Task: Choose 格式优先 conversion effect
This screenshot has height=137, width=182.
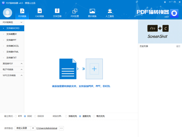Action: pyautogui.click(x=94, y=116)
